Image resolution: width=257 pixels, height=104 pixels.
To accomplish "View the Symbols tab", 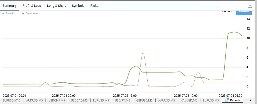I will click(78, 6).
